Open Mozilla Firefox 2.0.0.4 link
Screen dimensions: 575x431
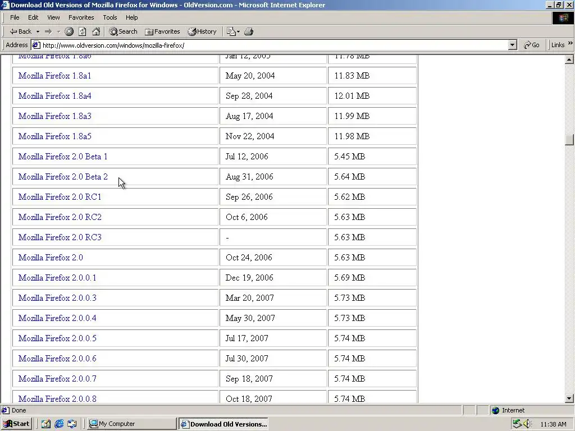tap(57, 318)
